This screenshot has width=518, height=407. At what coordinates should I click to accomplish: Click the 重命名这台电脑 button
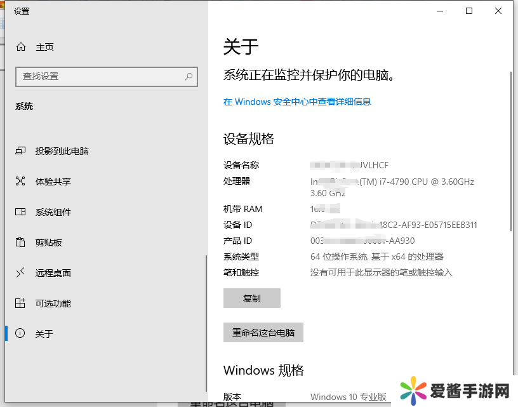pyautogui.click(x=263, y=333)
